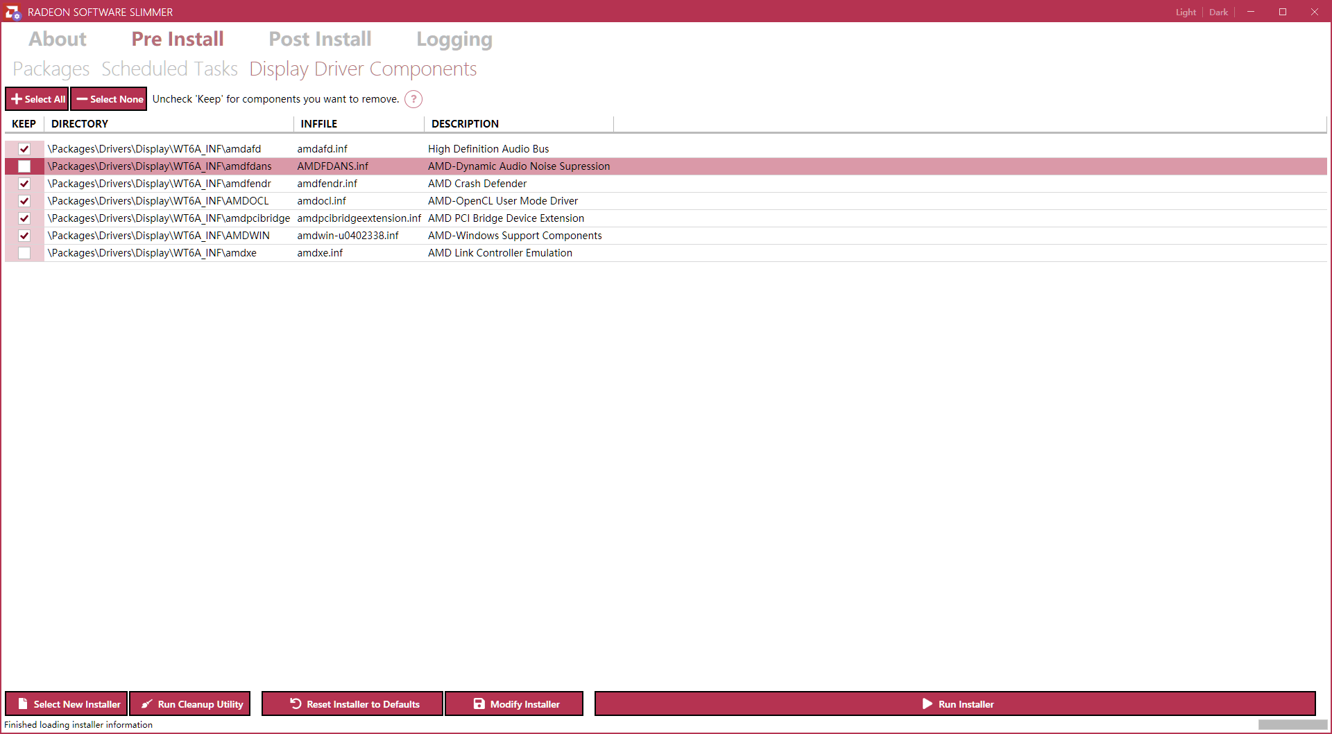The height and width of the screenshot is (734, 1332).
Task: Uncheck Keep for AMD Crash Defender
Action: click(24, 184)
